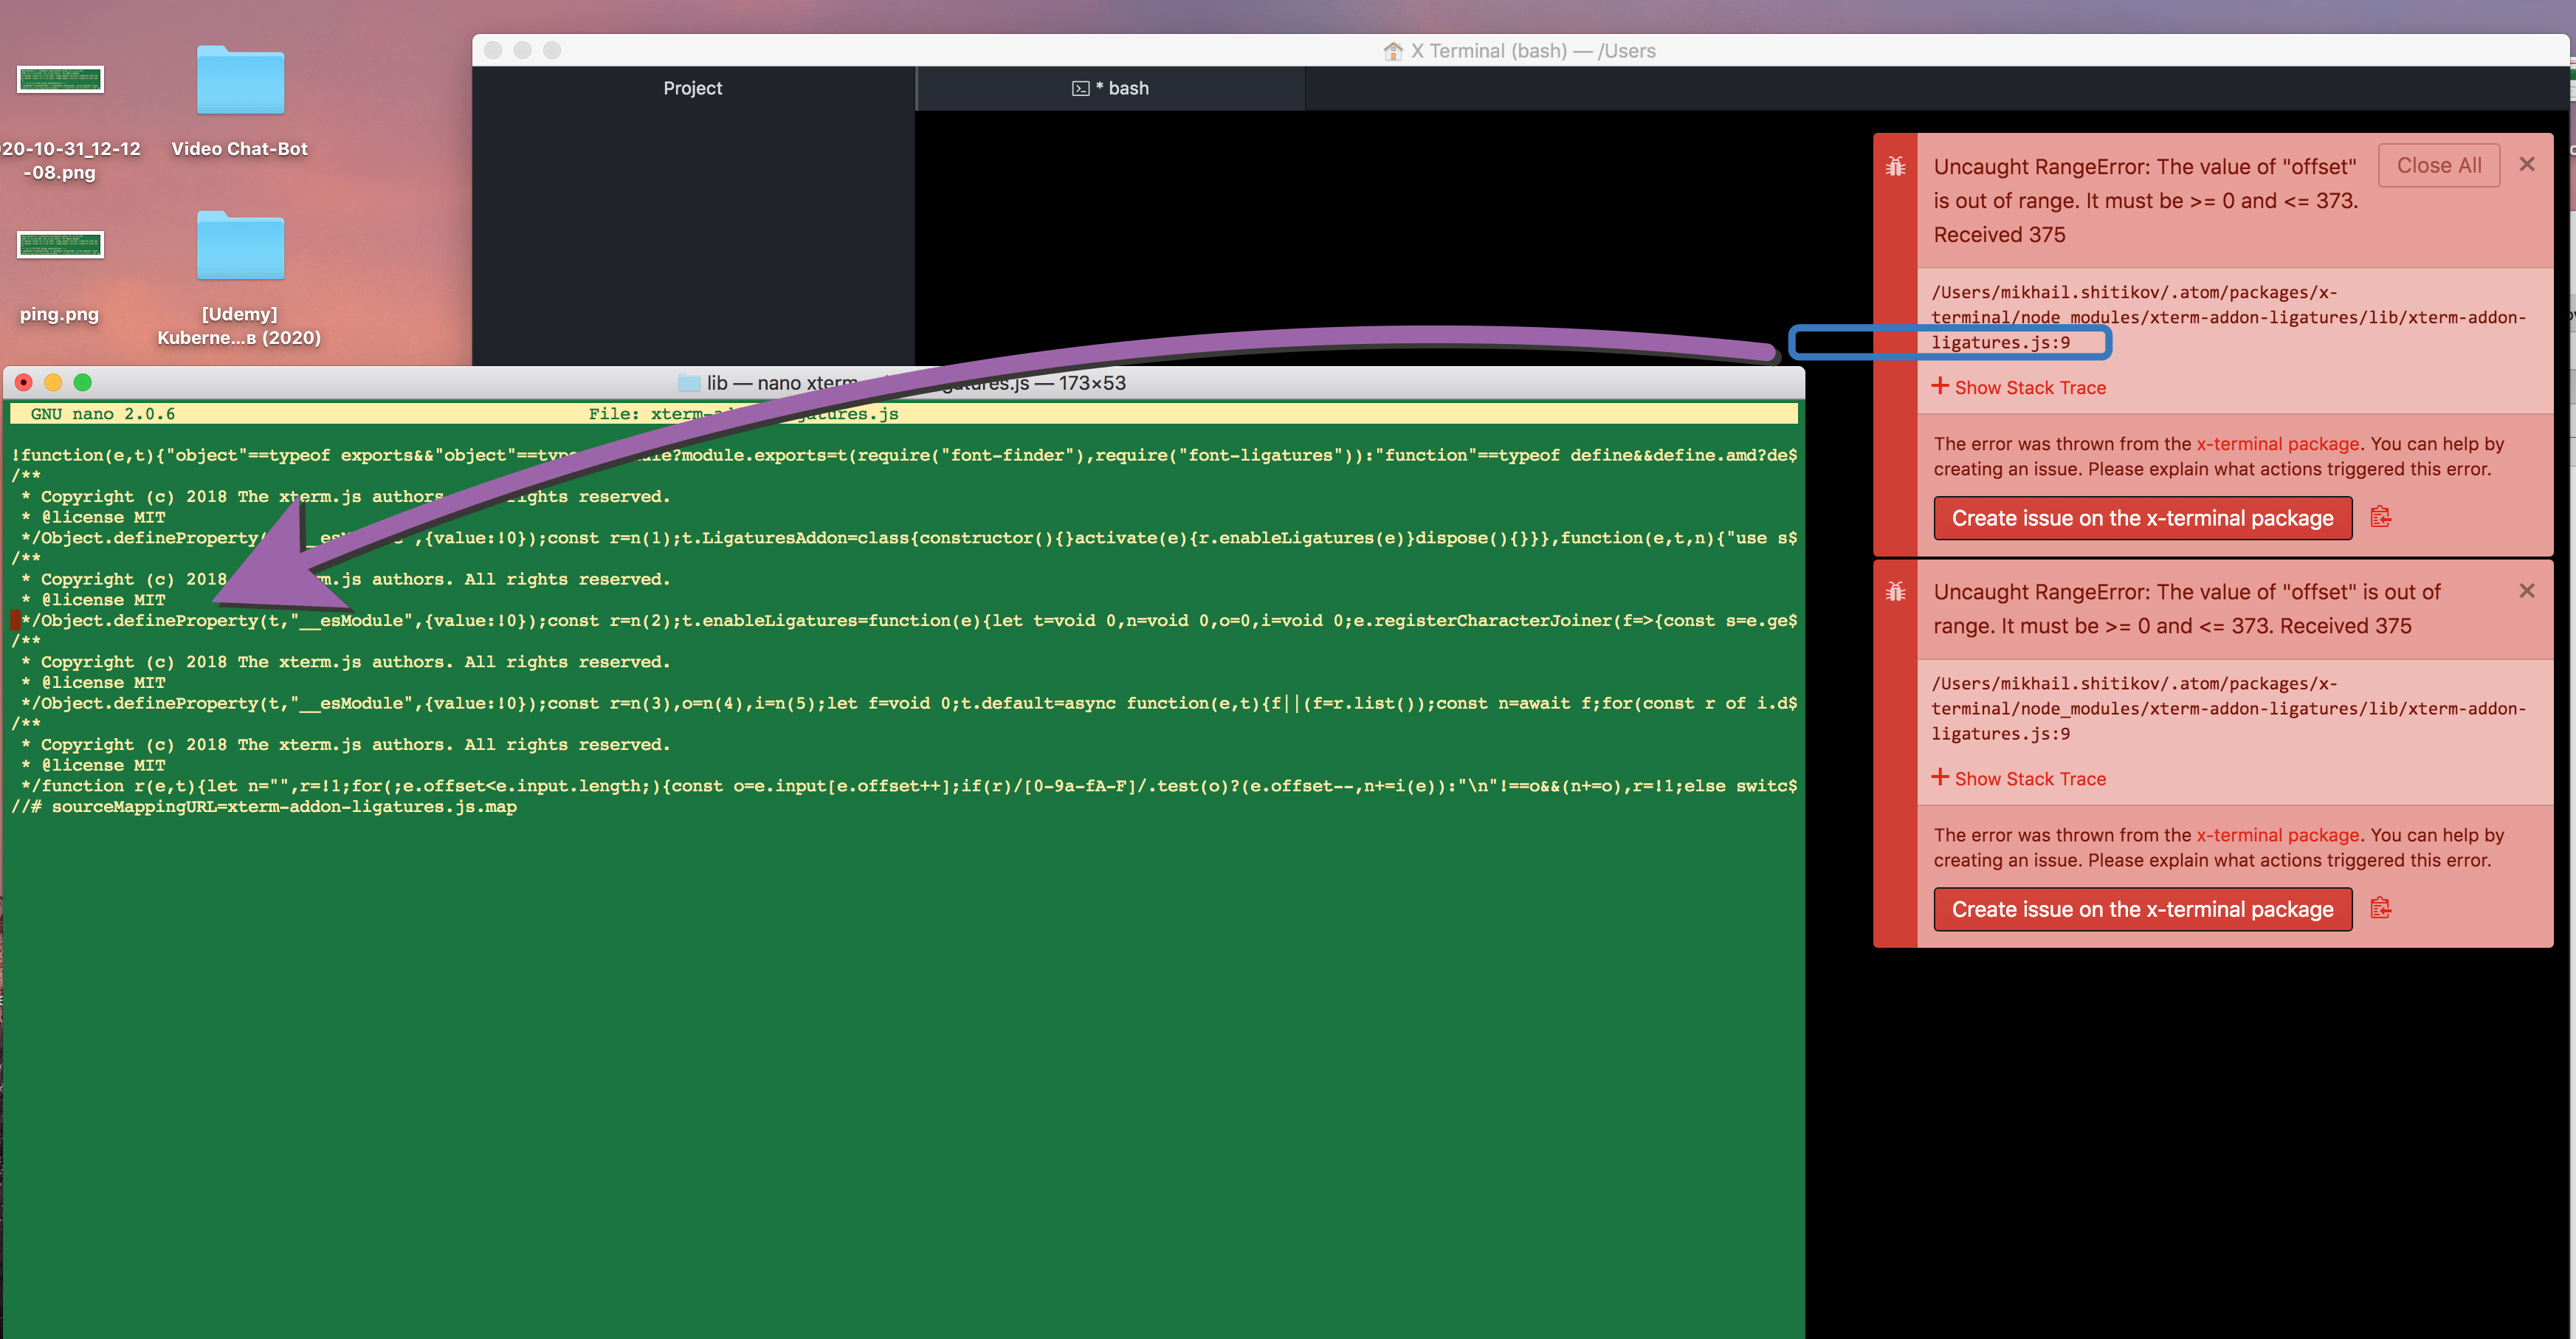Image resolution: width=2576 pixels, height=1339 pixels.
Task: Select the Project panel tab
Action: 692,88
